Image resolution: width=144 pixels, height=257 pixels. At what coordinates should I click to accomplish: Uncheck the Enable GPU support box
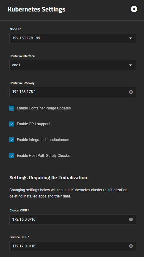[x=12, y=124]
